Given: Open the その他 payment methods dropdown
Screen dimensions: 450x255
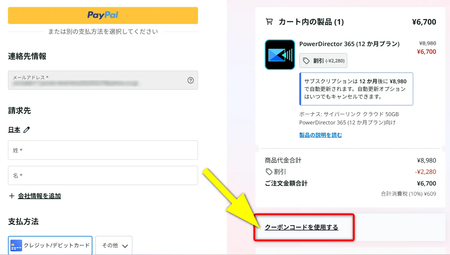Looking at the screenshot, I should 114,245.
